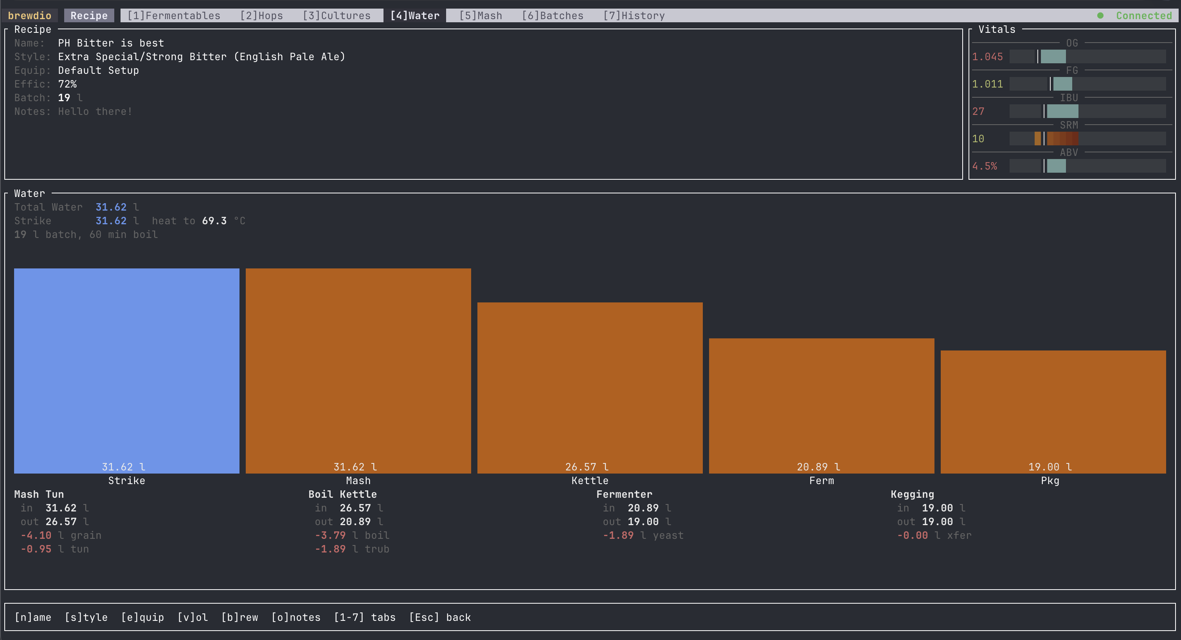This screenshot has height=640, width=1181.
Task: Change equipment using [e]quip
Action: [142, 617]
